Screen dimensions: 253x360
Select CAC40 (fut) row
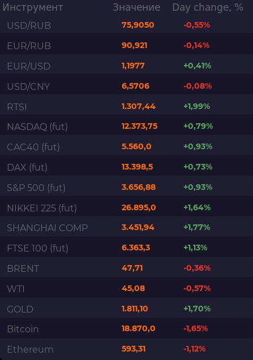click(x=127, y=147)
